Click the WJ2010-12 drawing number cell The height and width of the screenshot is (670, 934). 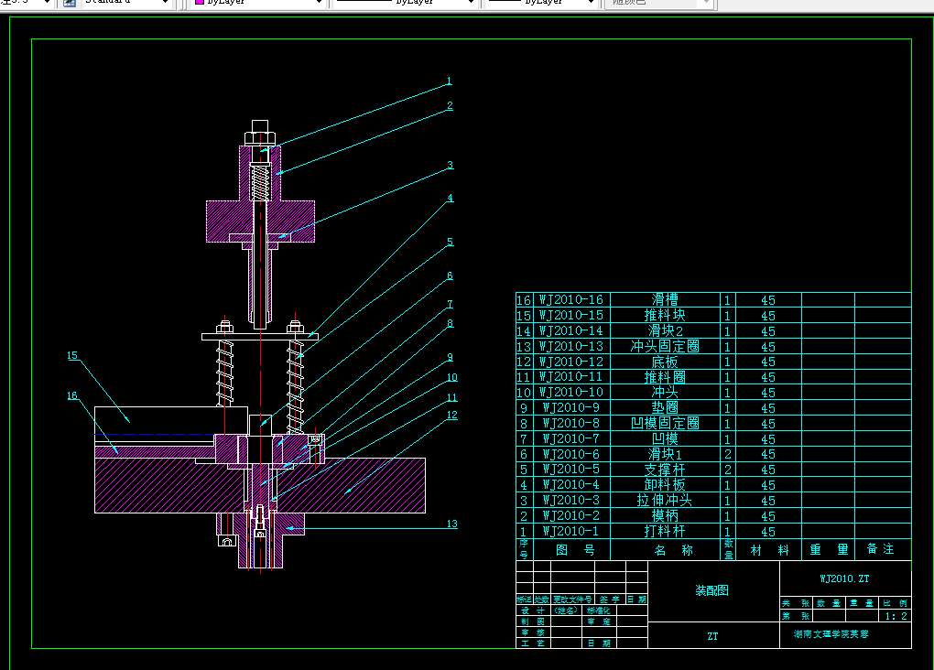tap(571, 362)
